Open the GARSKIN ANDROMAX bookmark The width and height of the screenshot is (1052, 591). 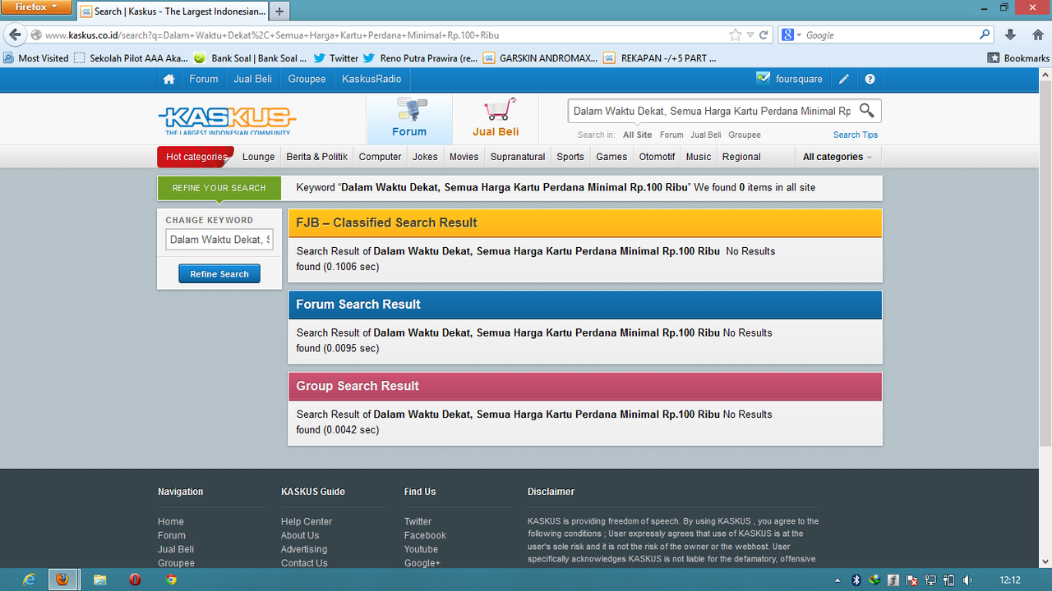click(x=541, y=58)
